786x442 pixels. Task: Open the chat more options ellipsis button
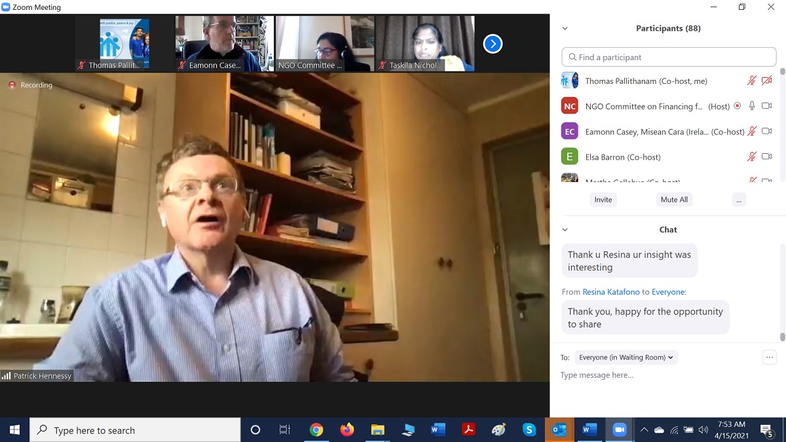point(770,358)
